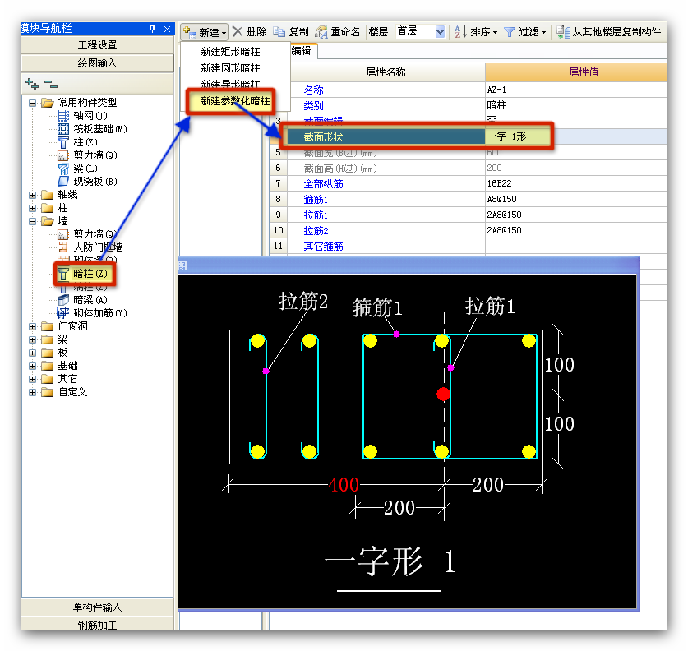Click the 箍筋1 label in section diagram
This screenshot has width=688, height=651.
point(377,307)
